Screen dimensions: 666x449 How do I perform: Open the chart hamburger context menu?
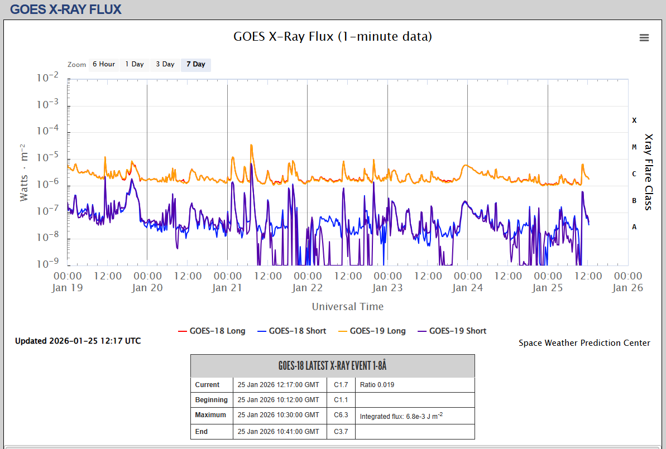click(x=644, y=38)
